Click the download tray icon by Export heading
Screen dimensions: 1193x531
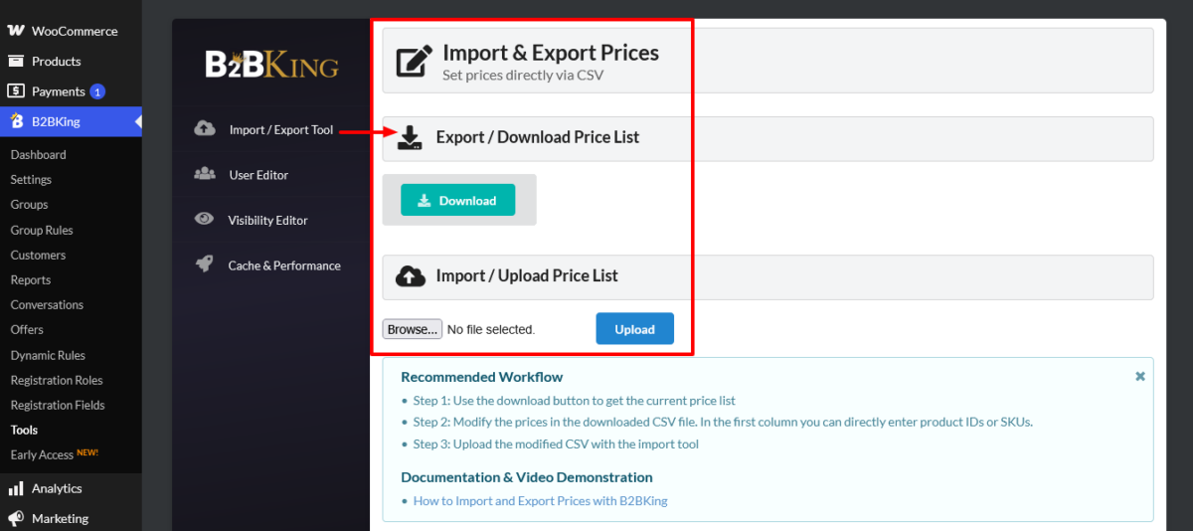(x=410, y=137)
